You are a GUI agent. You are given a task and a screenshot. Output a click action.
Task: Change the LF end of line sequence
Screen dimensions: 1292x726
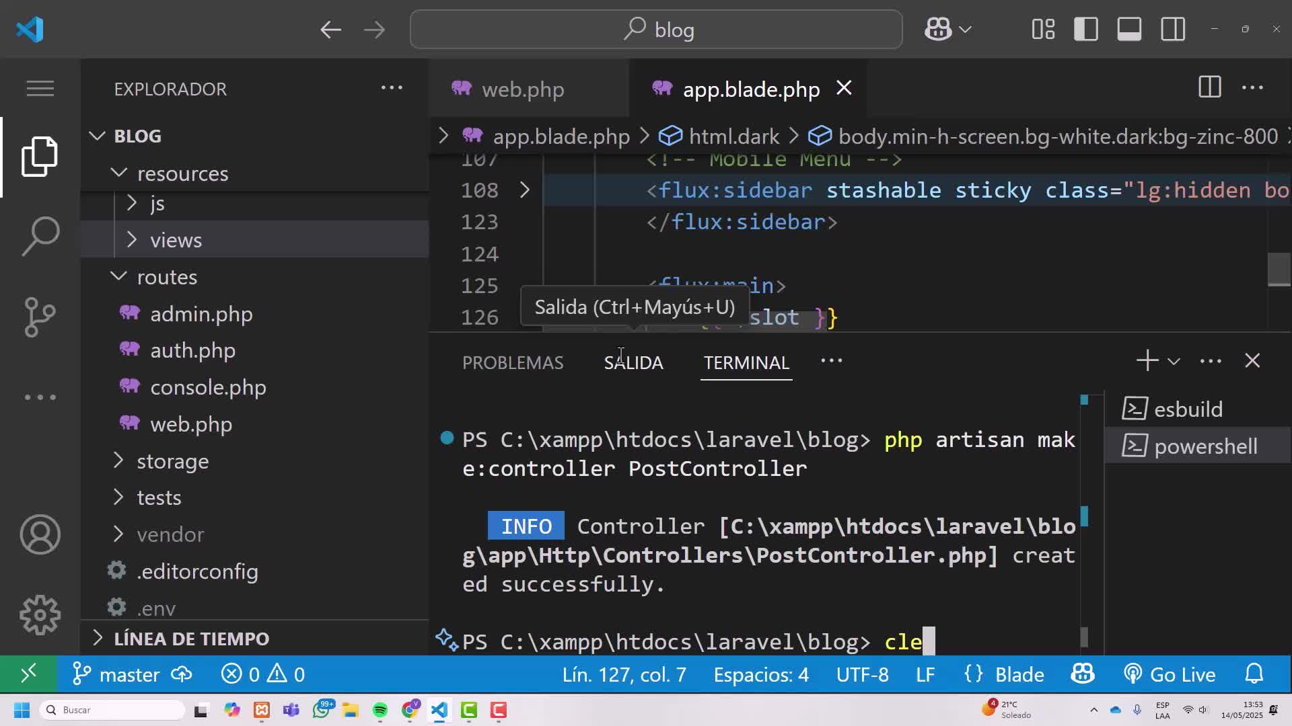[925, 674]
